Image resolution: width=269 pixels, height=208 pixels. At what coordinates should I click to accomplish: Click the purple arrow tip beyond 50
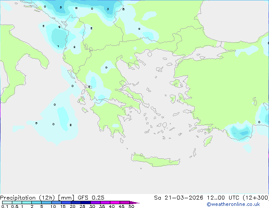134,202
